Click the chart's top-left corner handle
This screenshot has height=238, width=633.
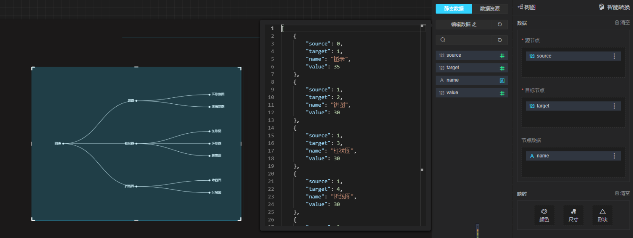tap(33, 68)
